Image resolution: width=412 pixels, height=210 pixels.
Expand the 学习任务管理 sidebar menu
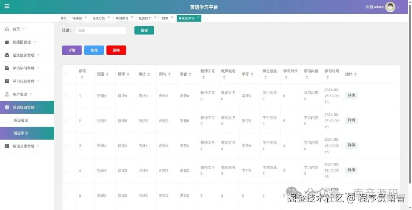(38, 81)
